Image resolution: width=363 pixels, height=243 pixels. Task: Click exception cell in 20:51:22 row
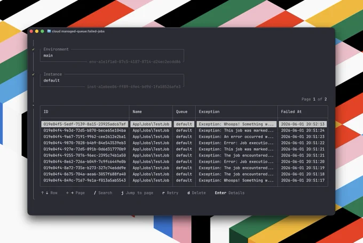pyautogui.click(x=236, y=143)
